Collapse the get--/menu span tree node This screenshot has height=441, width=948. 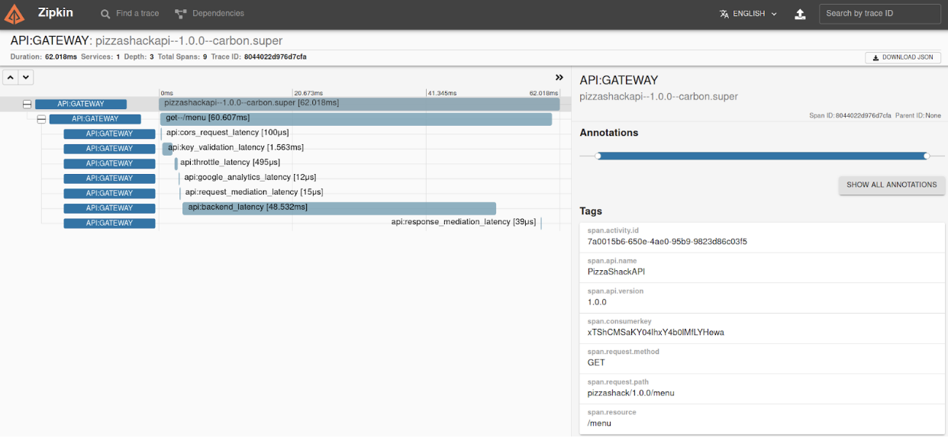pos(41,119)
